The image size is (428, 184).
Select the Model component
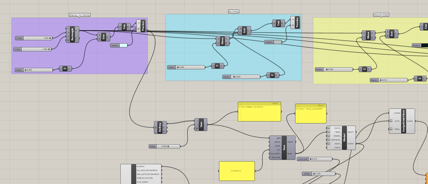click(x=344, y=138)
